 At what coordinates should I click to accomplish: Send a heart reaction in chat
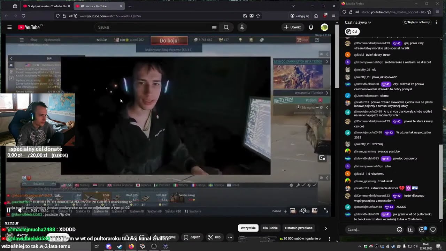click(433, 229)
